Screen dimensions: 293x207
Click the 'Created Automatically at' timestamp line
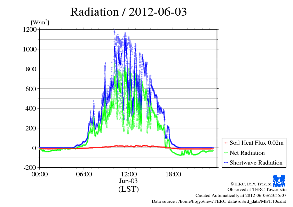(x=241, y=196)
